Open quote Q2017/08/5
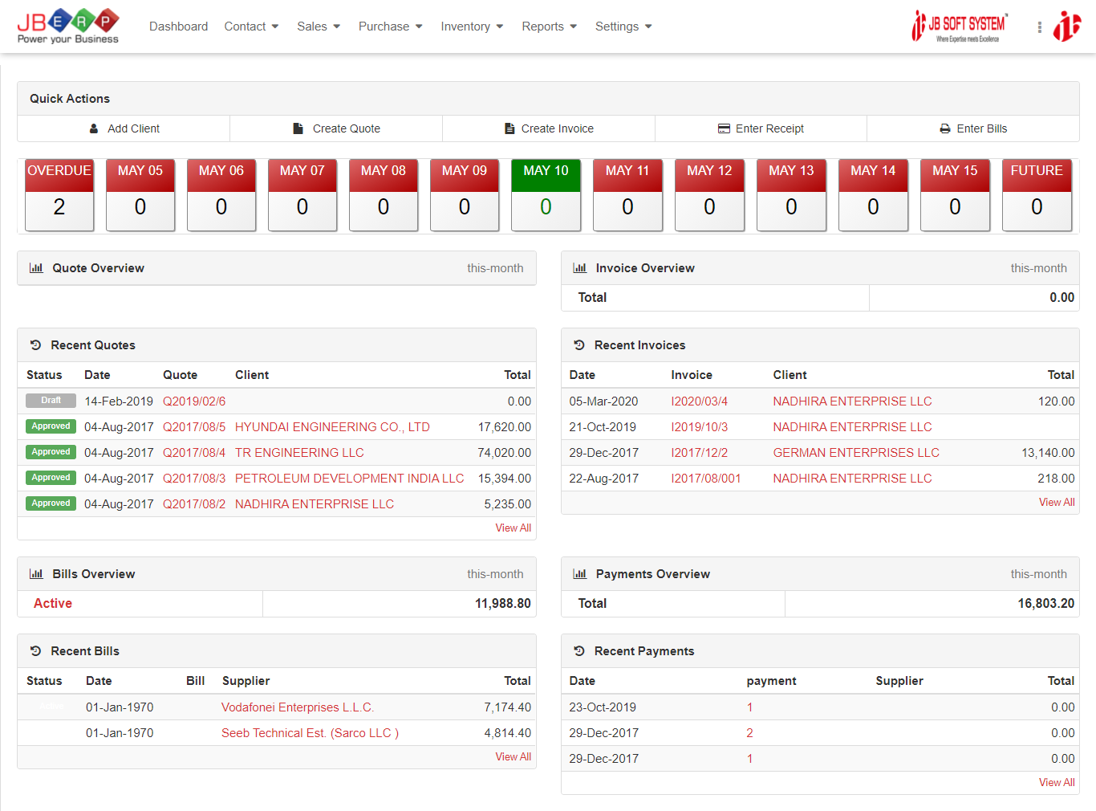This screenshot has width=1096, height=811. click(x=194, y=427)
